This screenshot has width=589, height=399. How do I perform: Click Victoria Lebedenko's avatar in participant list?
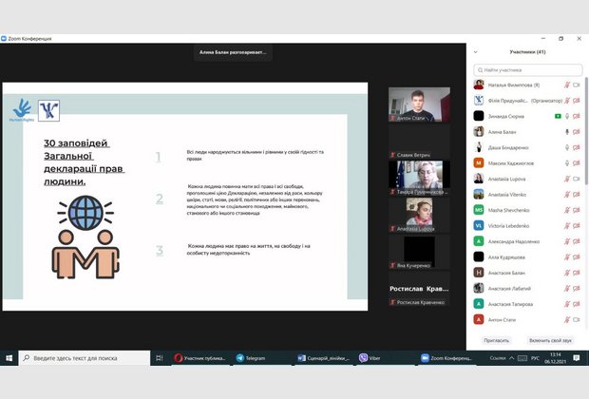click(480, 225)
